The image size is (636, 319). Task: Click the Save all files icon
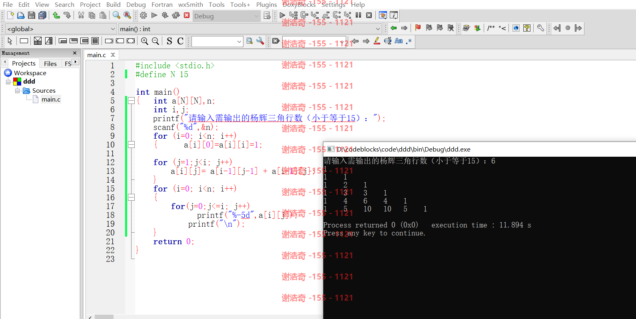coord(42,15)
